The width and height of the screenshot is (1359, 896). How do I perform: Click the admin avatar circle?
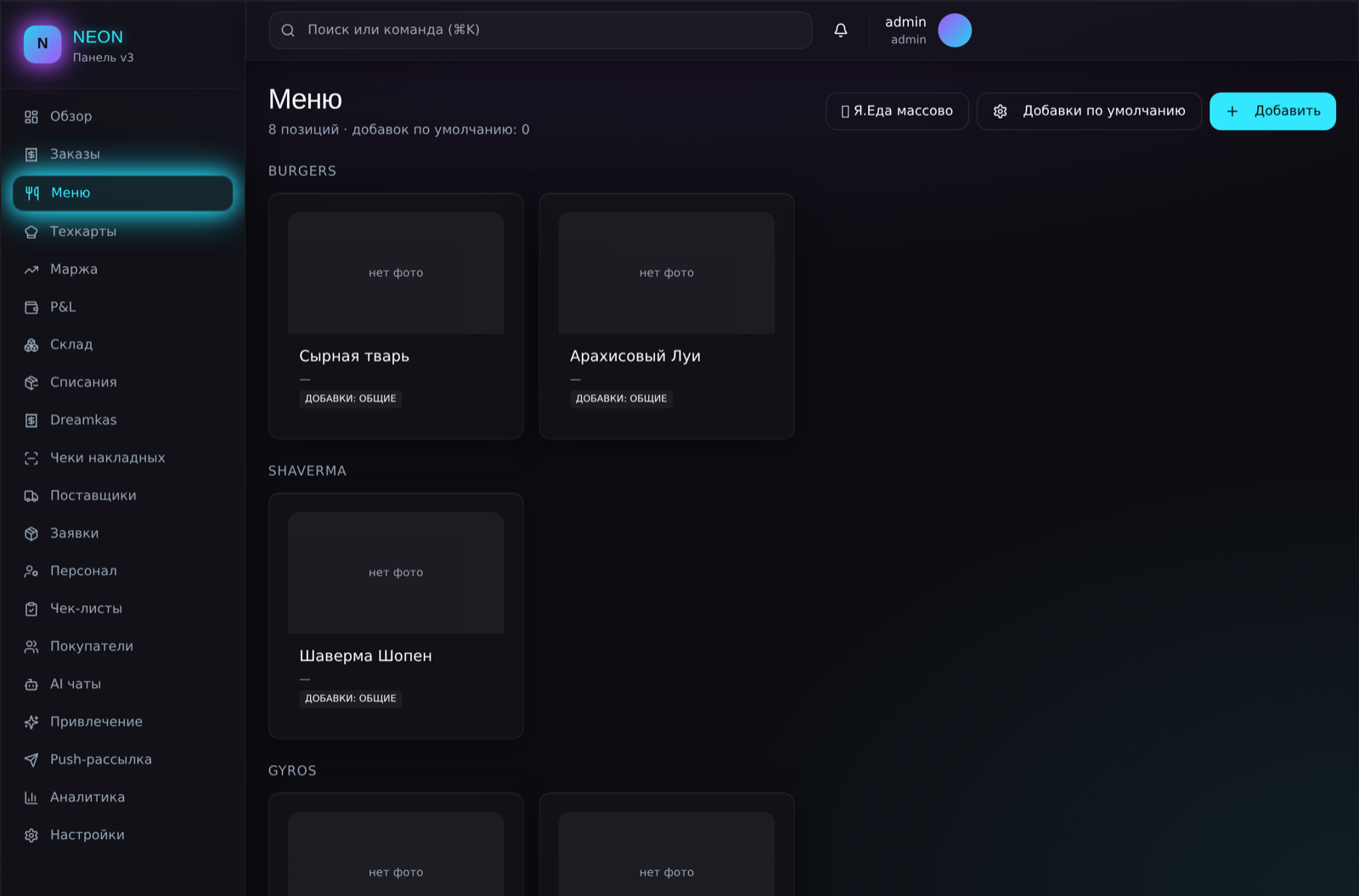[x=955, y=31]
